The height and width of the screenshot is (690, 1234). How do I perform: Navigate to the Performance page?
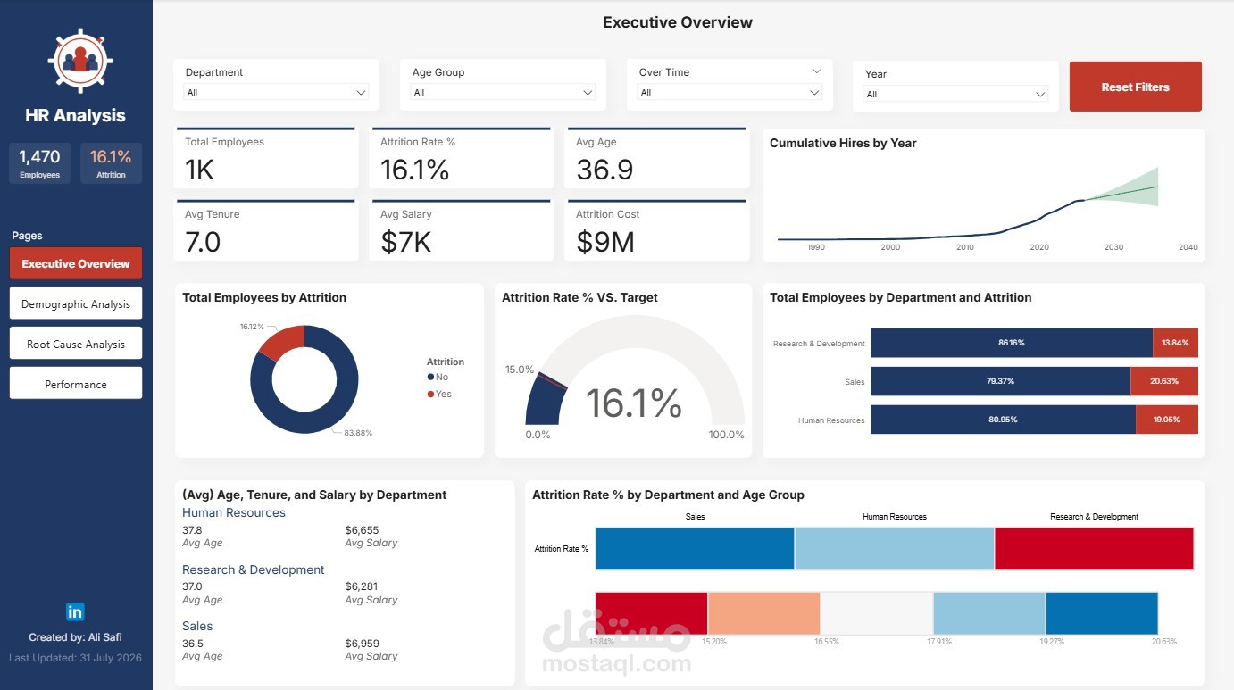[x=76, y=384]
